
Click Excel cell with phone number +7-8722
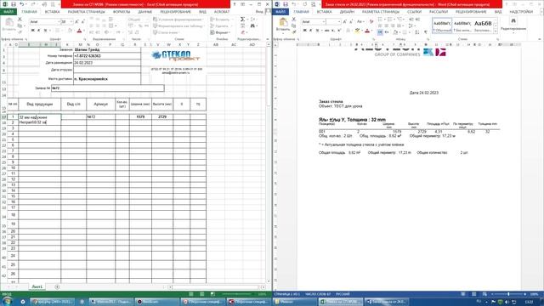click(107, 56)
